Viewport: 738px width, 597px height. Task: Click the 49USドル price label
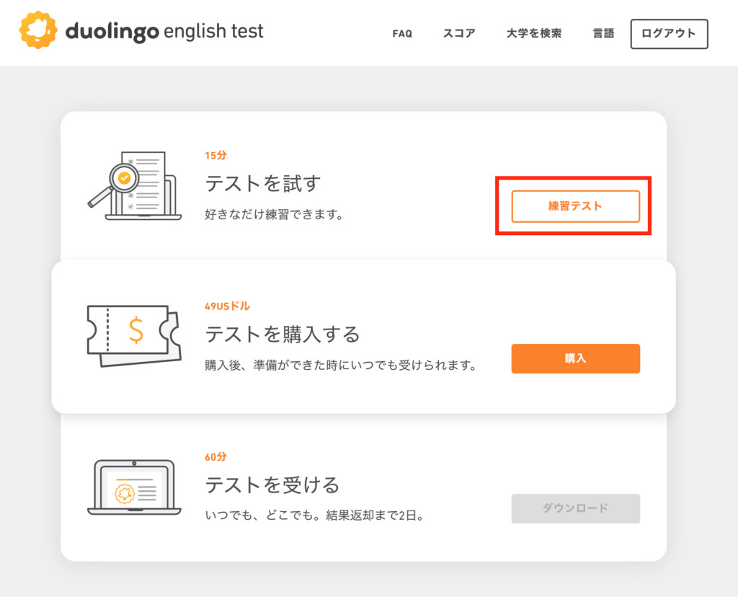227,306
